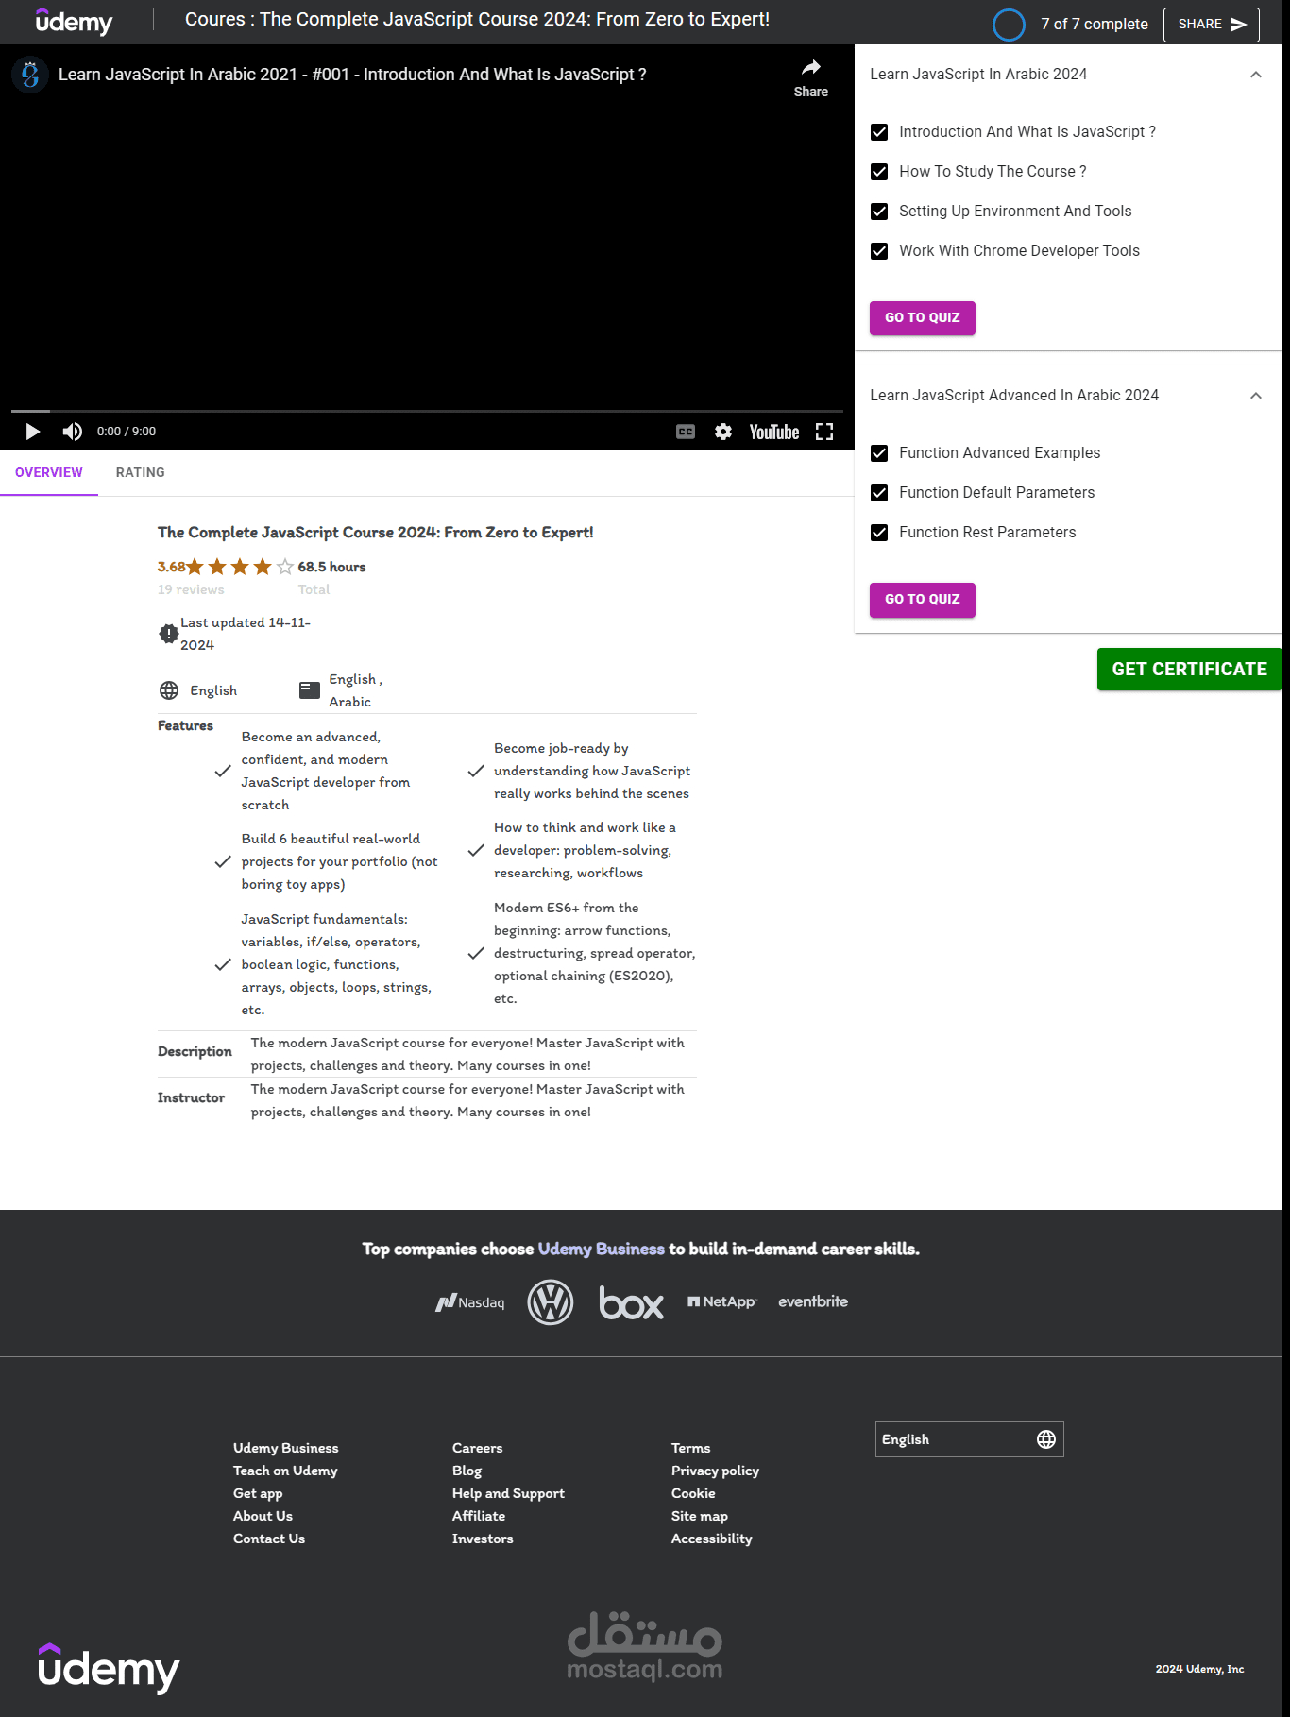Open the Investors footer link
Image resolution: width=1290 pixels, height=1717 pixels.
point(483,1538)
